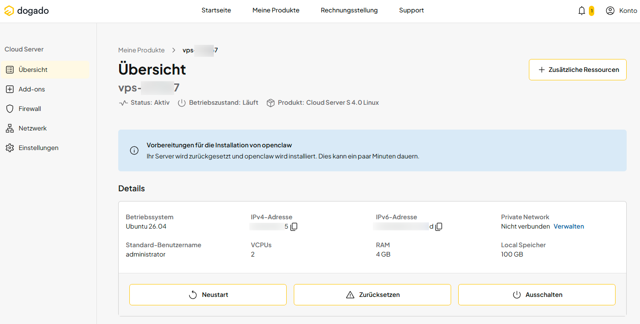Select Übersicht in the sidebar
The image size is (640, 324).
point(45,70)
